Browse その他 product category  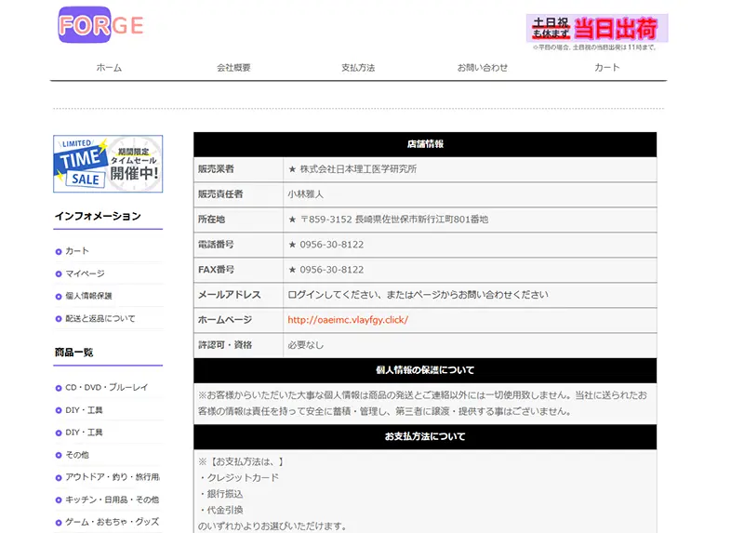77,455
